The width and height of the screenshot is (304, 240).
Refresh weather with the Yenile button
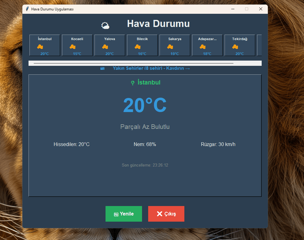click(124, 214)
